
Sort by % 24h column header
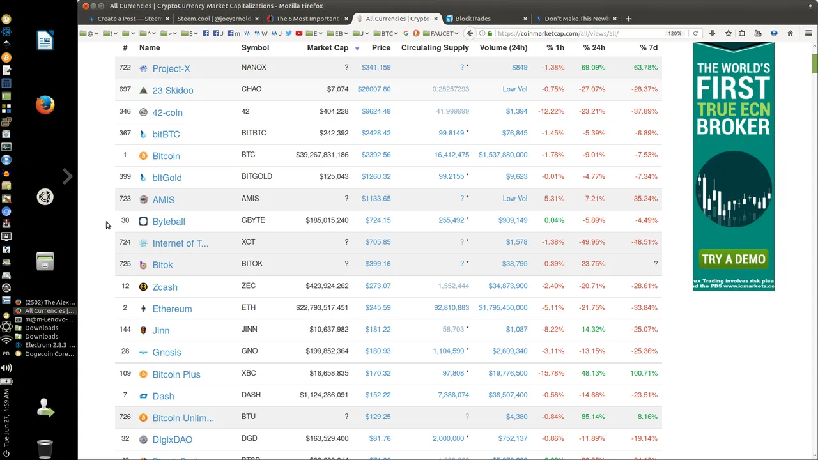594,48
